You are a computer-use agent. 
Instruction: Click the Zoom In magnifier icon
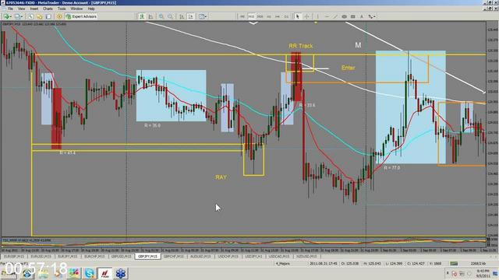(x=161, y=16)
